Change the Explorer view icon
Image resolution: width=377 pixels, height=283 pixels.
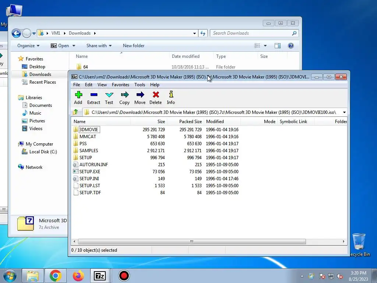(x=257, y=46)
